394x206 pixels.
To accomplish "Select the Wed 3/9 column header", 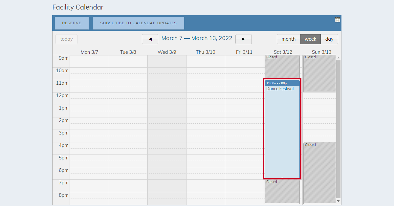I will coord(167,52).
